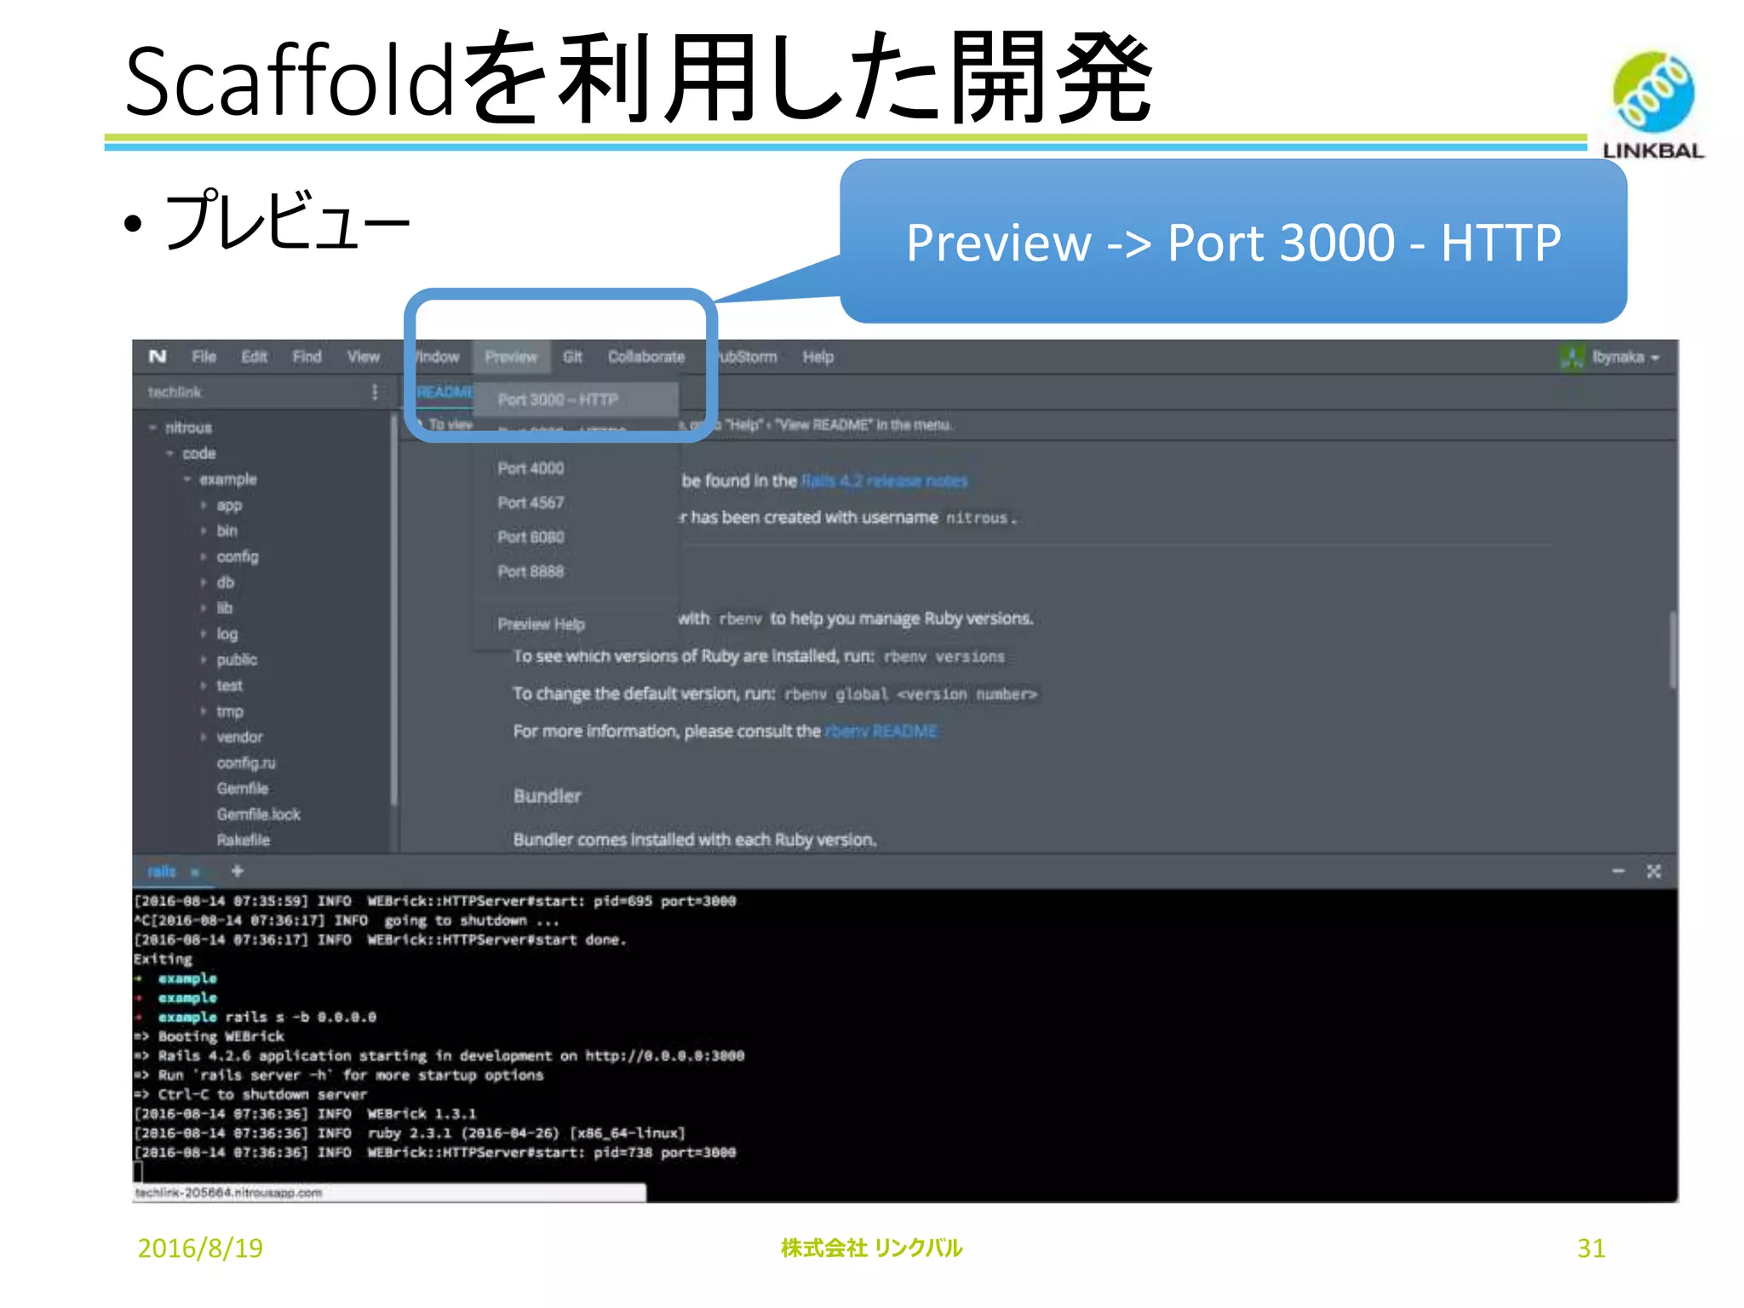Viewport: 1744px width, 1308px height.
Task: Add a new terminal tab with plus icon
Action: (x=238, y=870)
